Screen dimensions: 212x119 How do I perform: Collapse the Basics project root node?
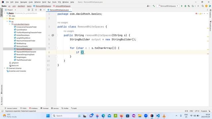[x=5, y=13]
